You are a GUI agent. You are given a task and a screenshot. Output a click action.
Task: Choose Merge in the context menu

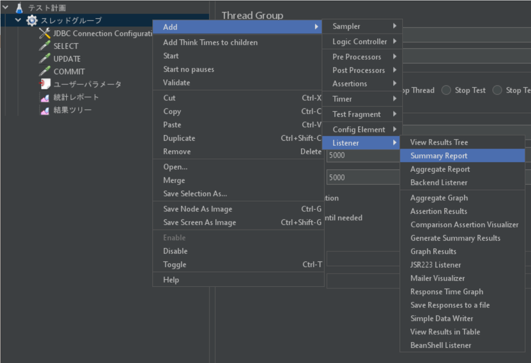pos(238,180)
